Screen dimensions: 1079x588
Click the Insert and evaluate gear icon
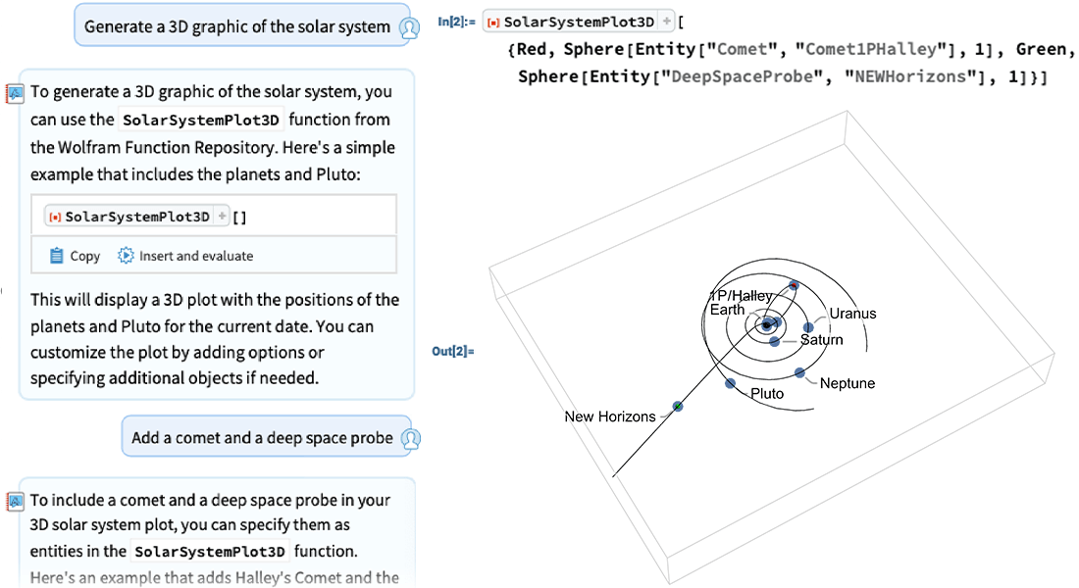[126, 256]
